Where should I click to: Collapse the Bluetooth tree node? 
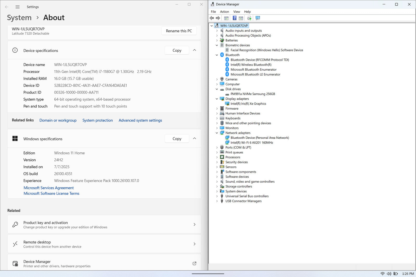tap(217, 55)
